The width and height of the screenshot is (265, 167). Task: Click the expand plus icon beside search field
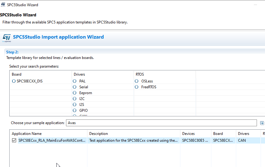click(x=262, y=123)
